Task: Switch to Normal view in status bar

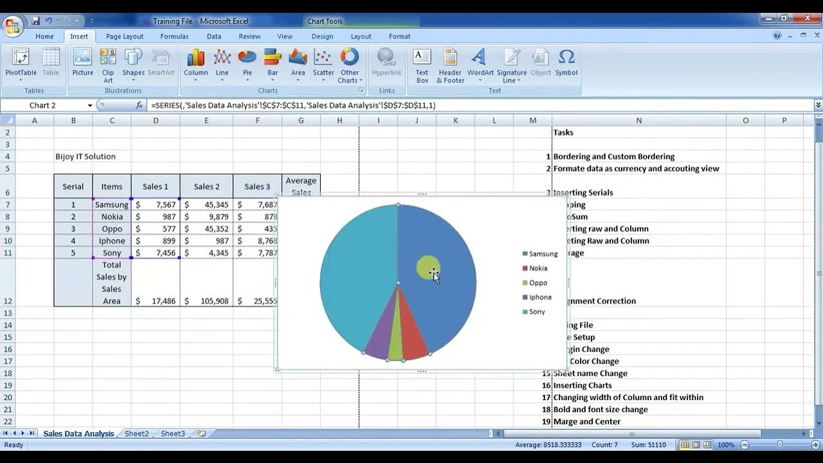Action: tap(685, 445)
